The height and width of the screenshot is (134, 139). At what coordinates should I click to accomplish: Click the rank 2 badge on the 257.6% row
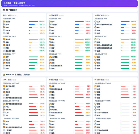[x=50, y=42]
